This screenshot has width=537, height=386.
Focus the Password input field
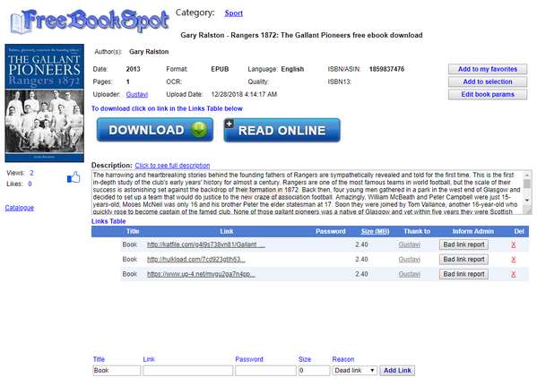[265, 371]
